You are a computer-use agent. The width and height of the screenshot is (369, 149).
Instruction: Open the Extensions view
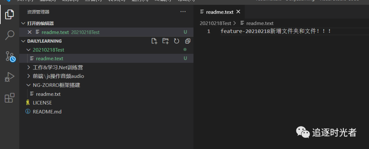point(10,98)
